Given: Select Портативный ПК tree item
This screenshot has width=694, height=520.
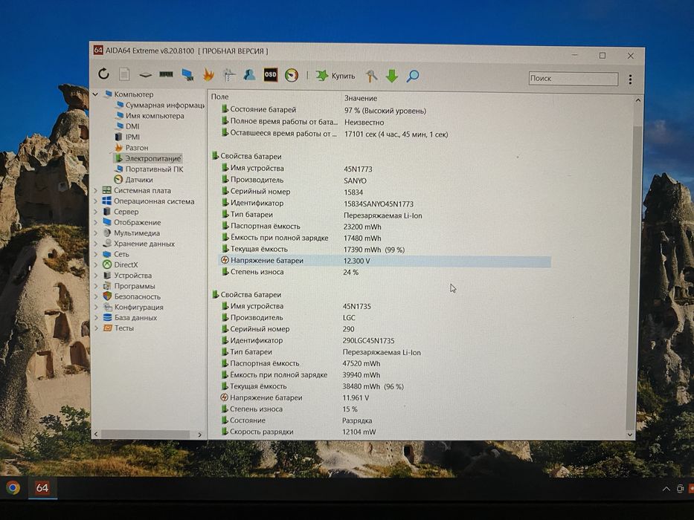Looking at the screenshot, I should (x=154, y=169).
